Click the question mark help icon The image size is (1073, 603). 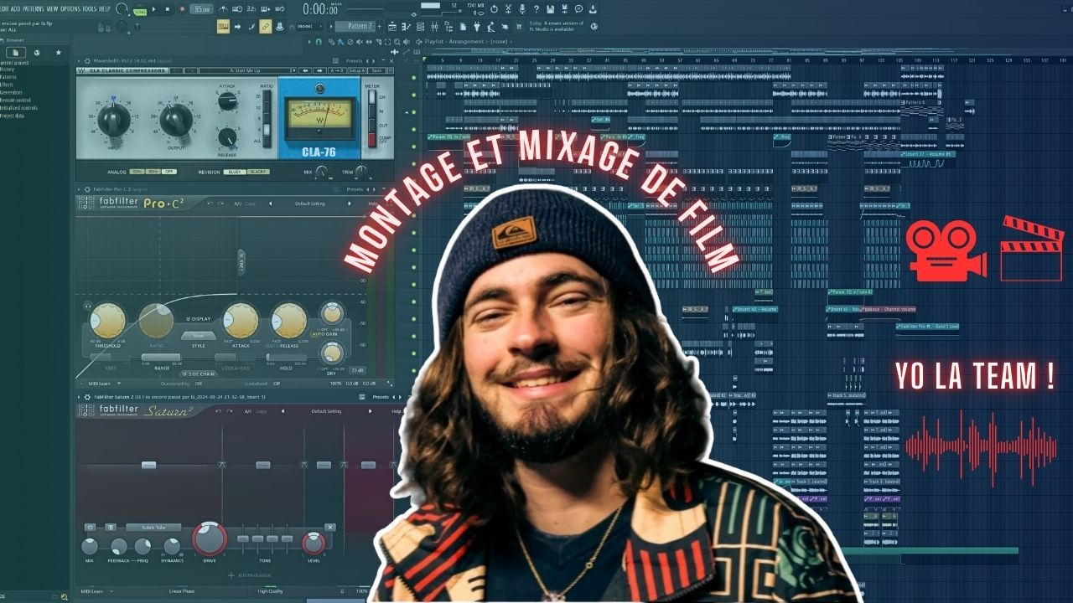[x=536, y=9]
